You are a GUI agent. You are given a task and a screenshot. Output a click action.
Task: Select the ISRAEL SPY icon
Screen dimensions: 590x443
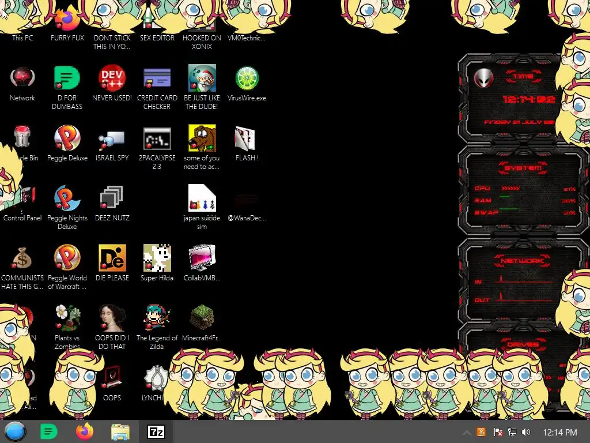[x=112, y=140]
